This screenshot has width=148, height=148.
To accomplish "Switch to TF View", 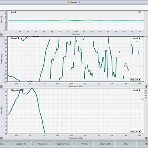I will (84, 144).
